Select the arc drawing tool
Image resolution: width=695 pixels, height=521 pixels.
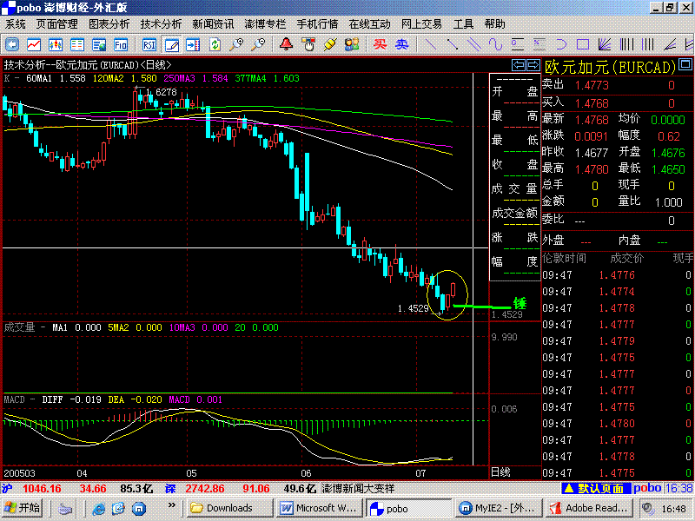point(561,45)
